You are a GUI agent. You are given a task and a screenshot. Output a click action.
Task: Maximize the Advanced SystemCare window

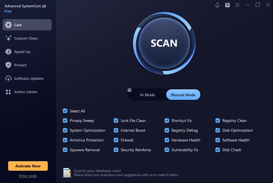click(x=258, y=5)
